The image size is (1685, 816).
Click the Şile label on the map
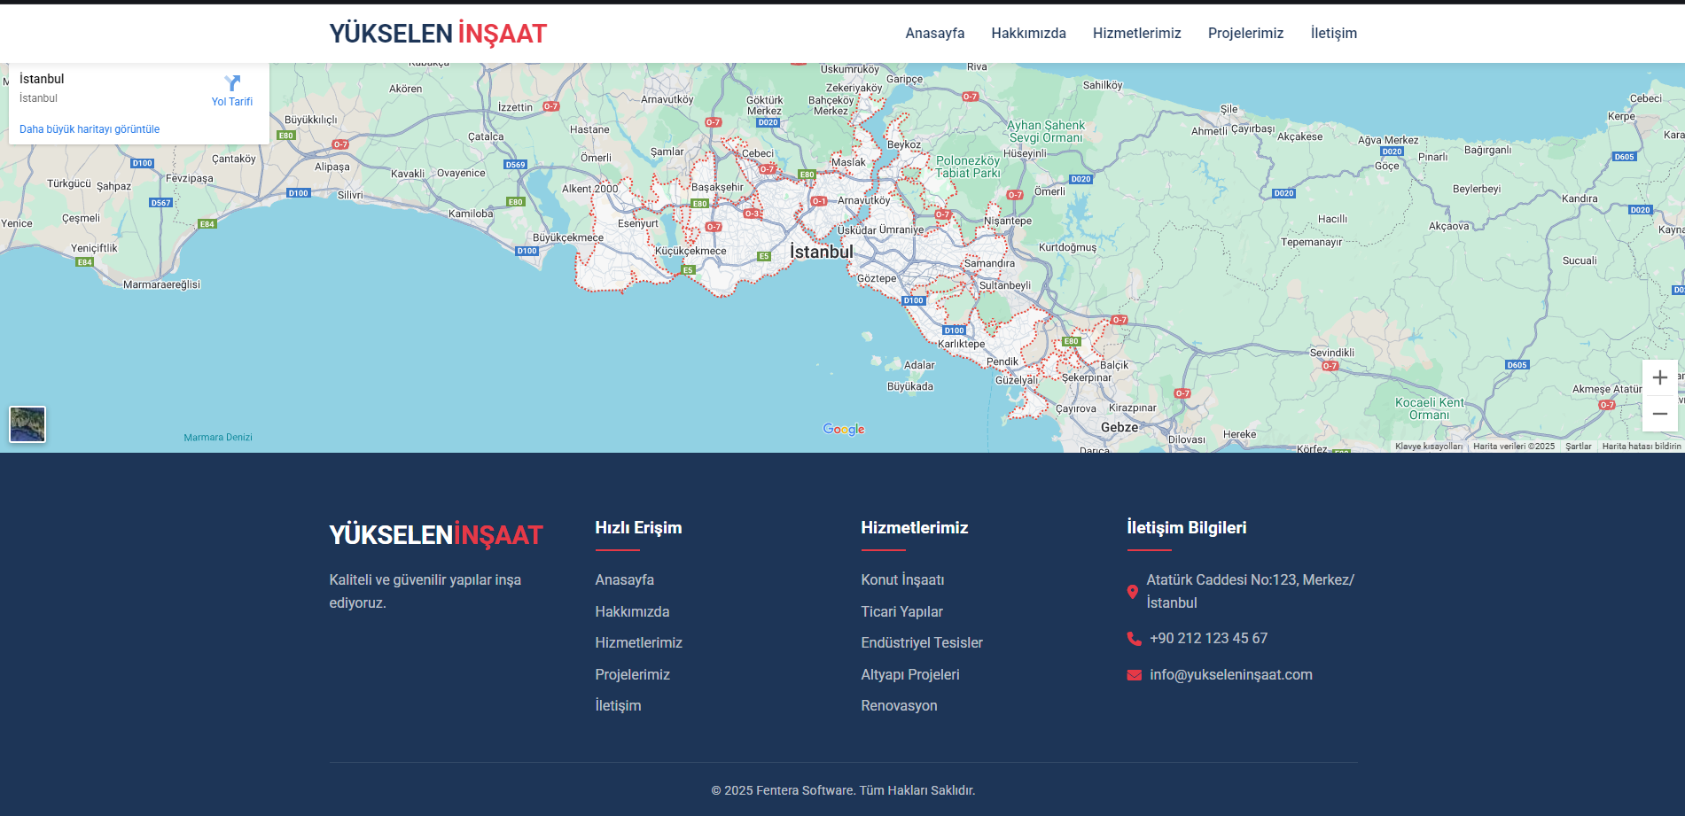pos(1229,109)
